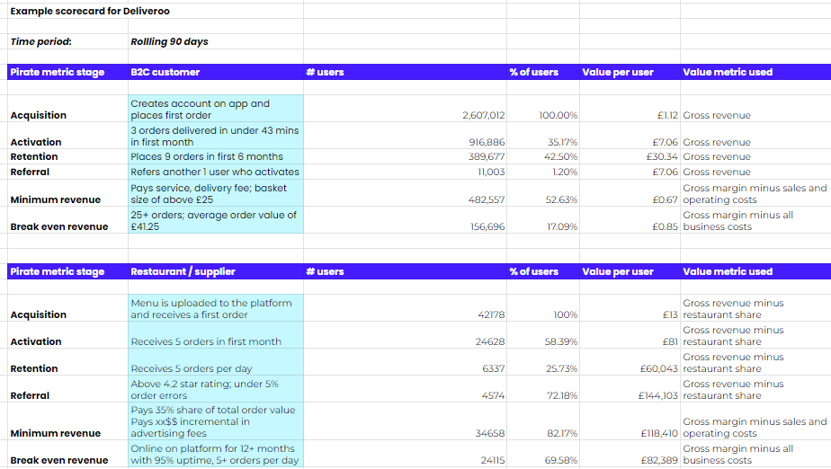831x469 pixels.
Task: Select the 6337 users cell
Action: point(405,362)
